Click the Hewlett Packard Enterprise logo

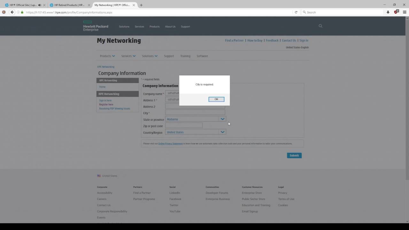click(96, 26)
